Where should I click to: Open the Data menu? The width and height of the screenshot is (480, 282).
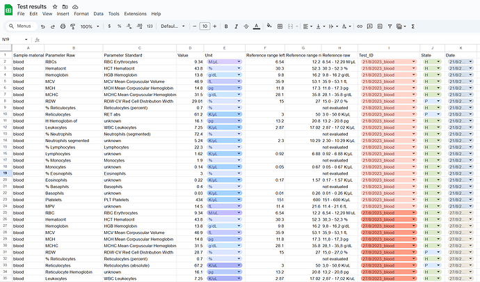(98, 14)
